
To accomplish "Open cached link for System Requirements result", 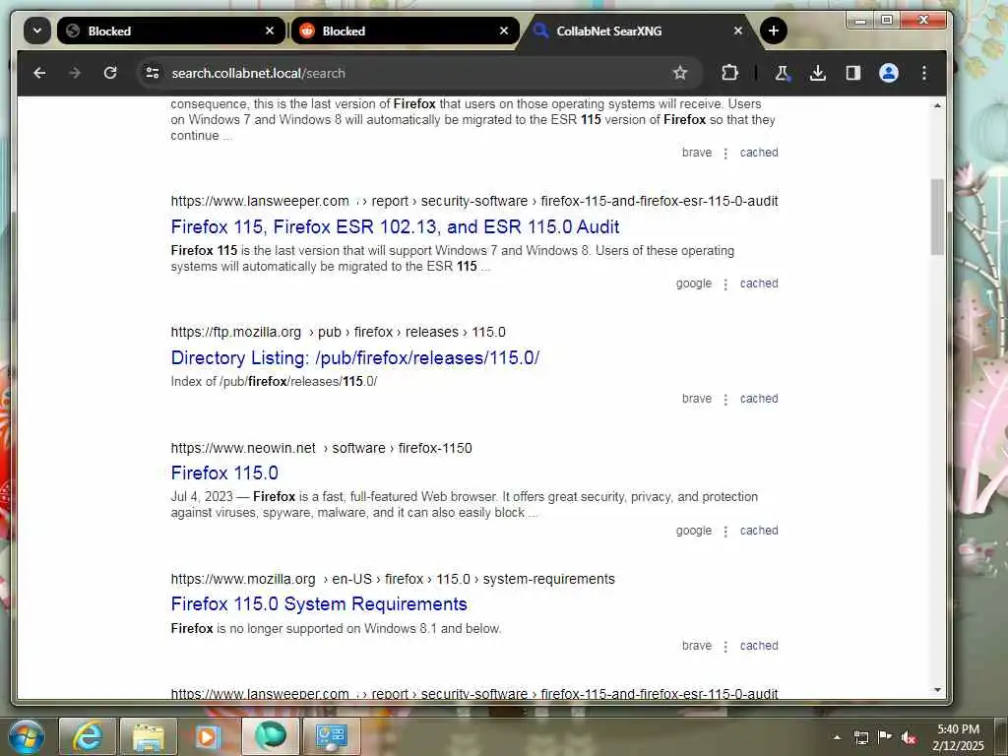I will click(759, 646).
